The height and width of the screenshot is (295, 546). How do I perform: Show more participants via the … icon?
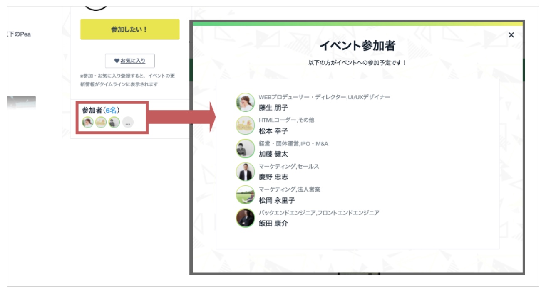(x=128, y=123)
